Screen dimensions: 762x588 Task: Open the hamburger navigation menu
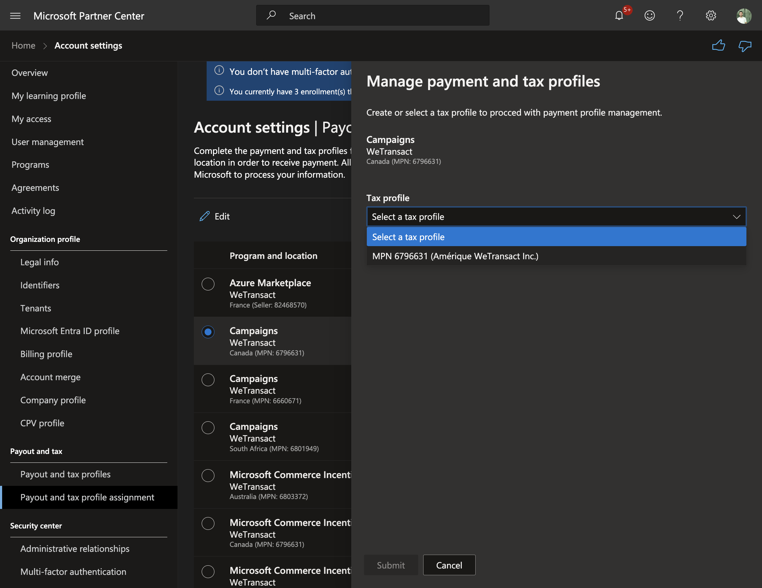pos(15,16)
